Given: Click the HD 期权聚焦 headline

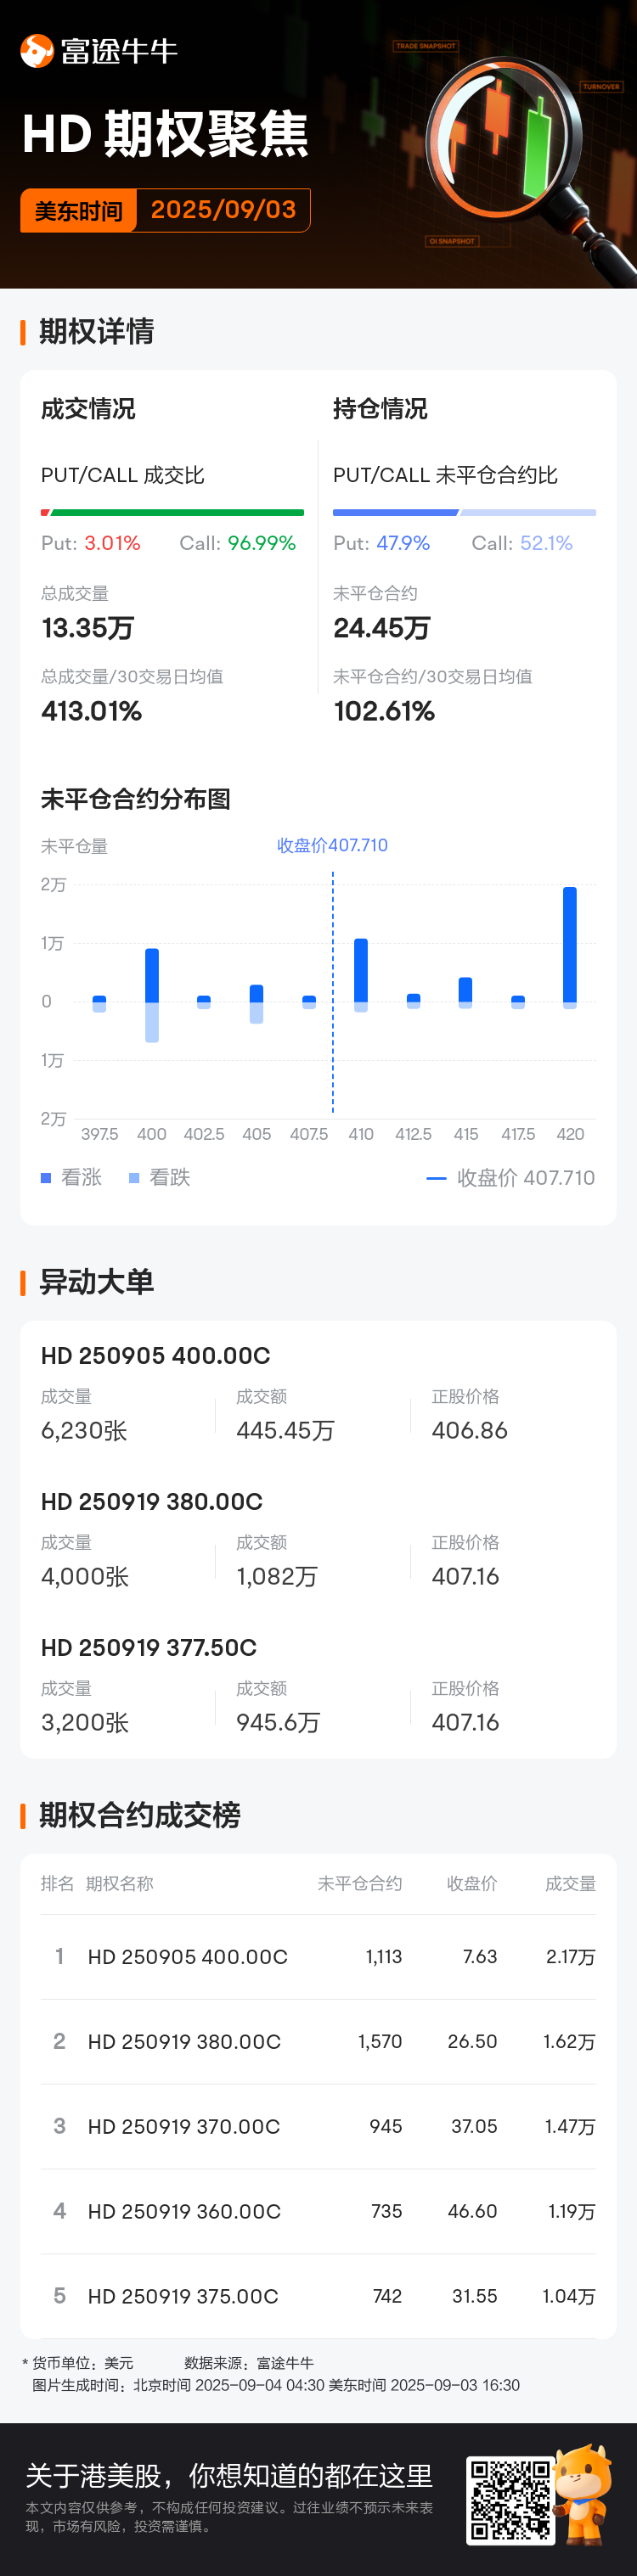Looking at the screenshot, I should 165,134.
